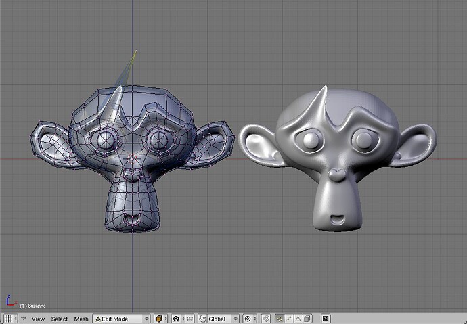
Task: Enable face select mode
Action: click(x=298, y=319)
